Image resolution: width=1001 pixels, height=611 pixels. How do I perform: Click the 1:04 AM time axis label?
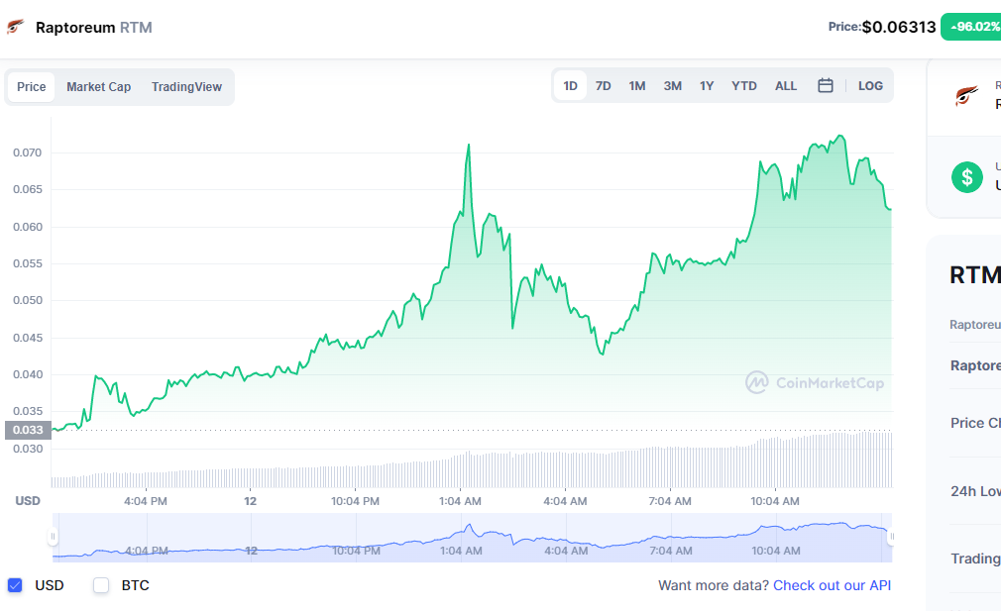coord(460,501)
